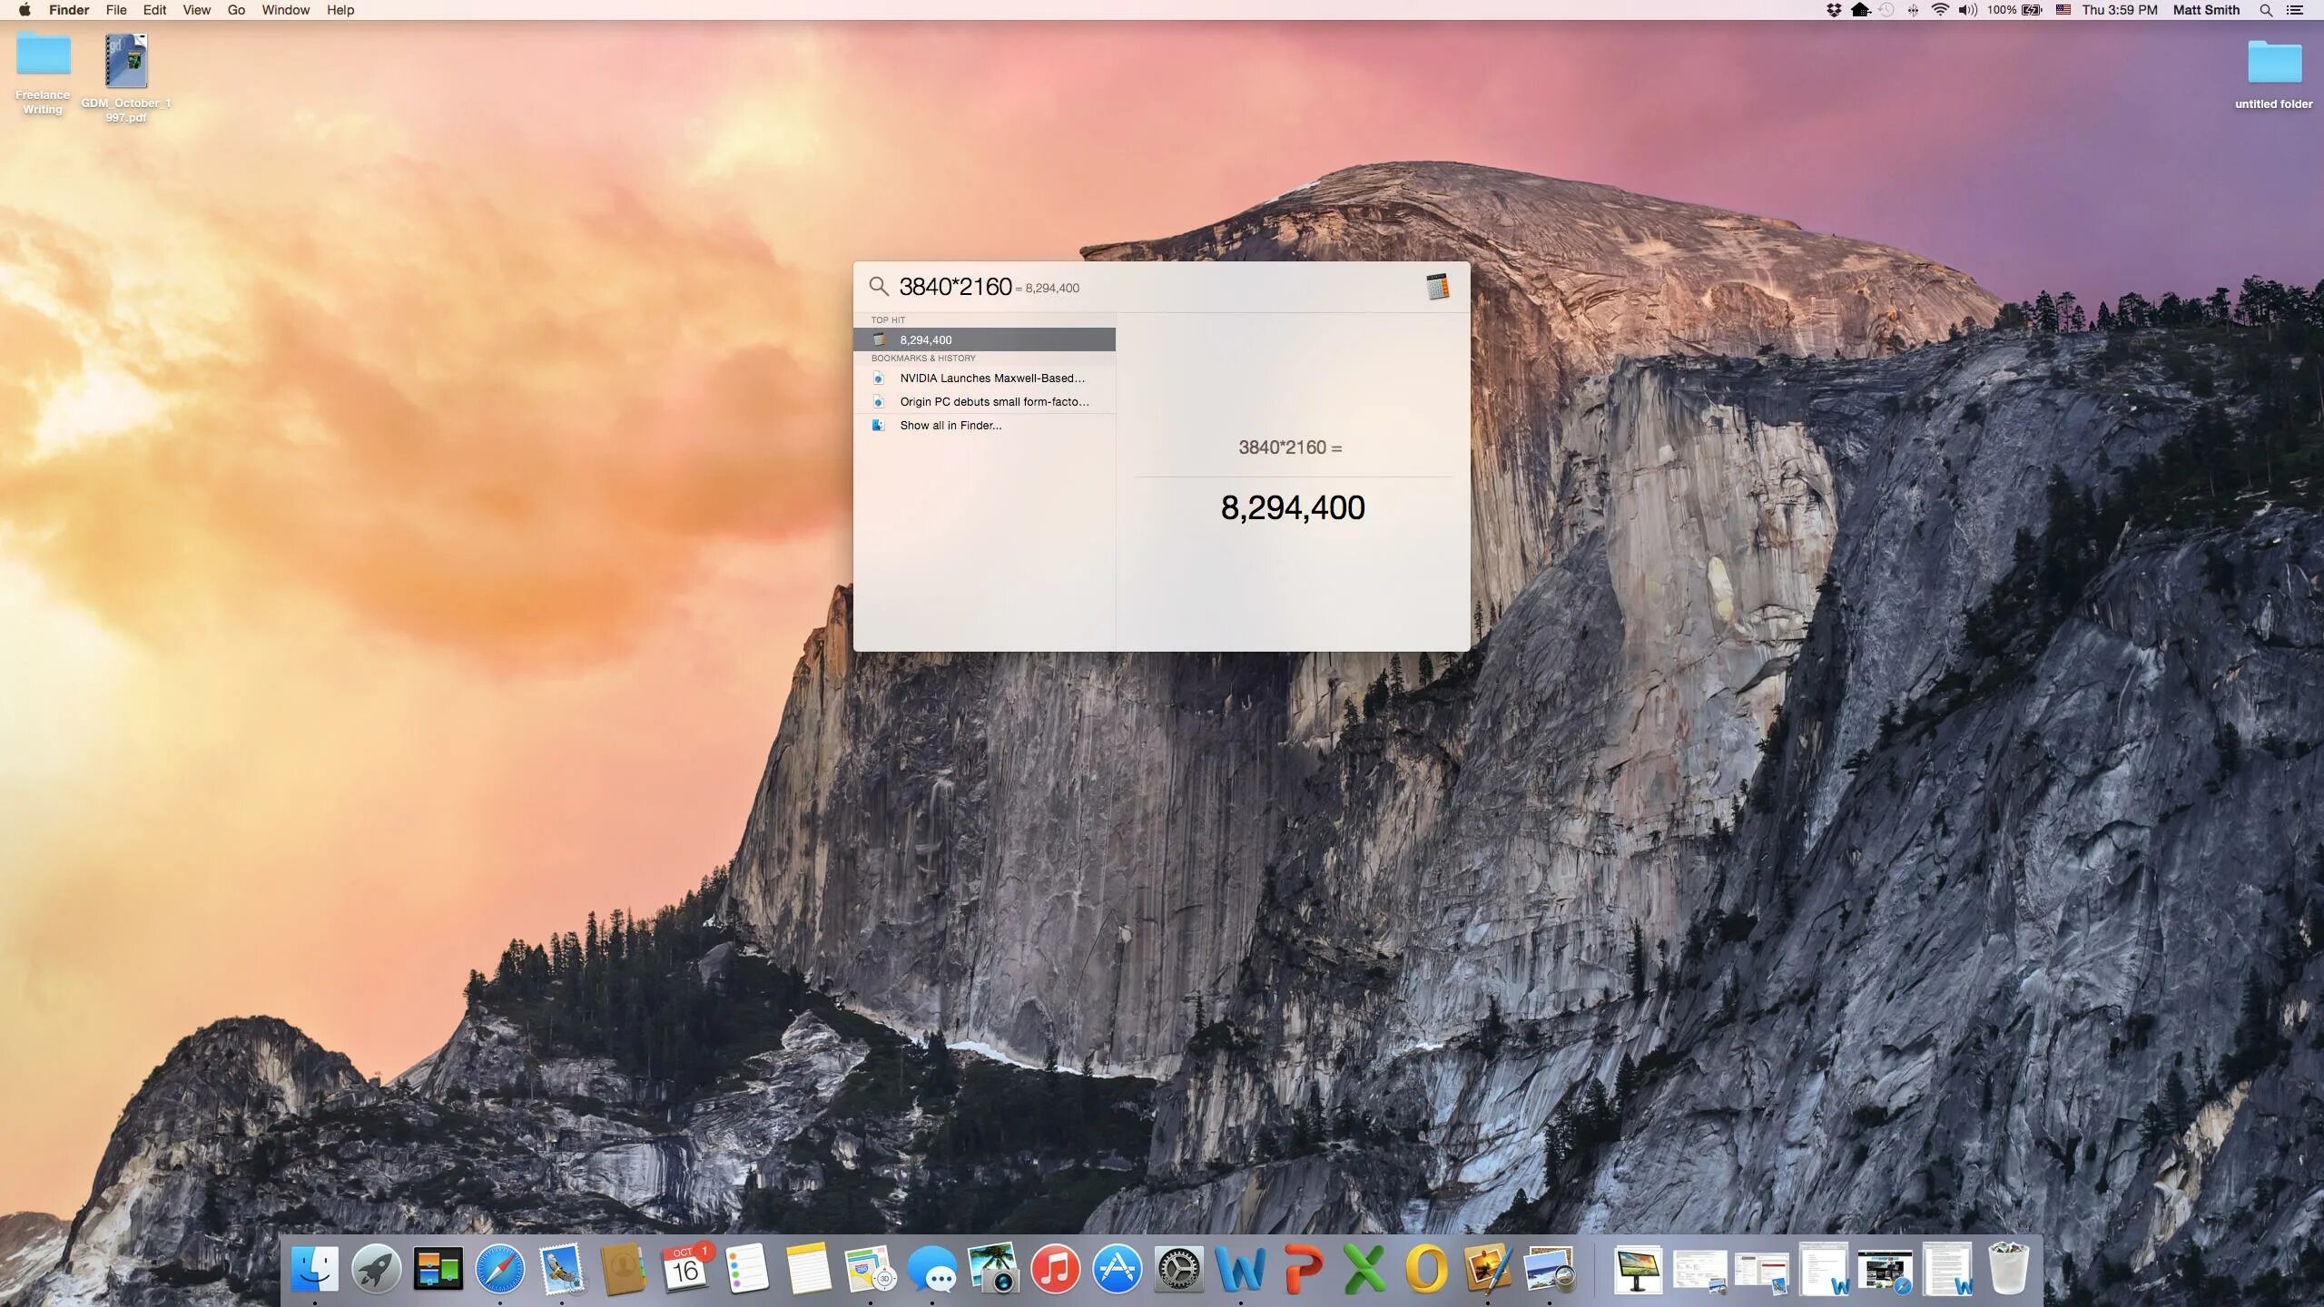The width and height of the screenshot is (2324, 1307).
Task: Open the App Store dock icon
Action: pos(1117,1268)
